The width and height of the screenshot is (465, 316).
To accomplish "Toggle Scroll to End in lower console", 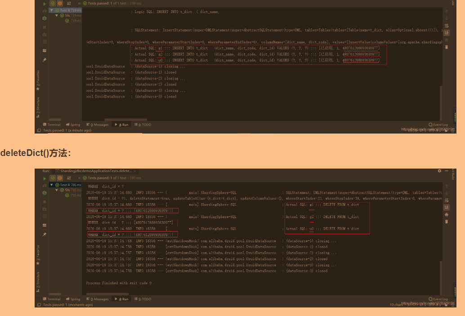I will (x=447, y=208).
